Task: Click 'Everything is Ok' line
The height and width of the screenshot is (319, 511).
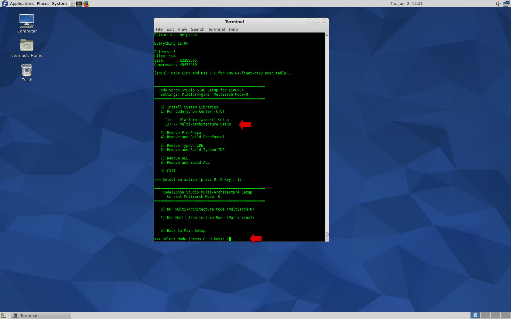Action: 171,43
